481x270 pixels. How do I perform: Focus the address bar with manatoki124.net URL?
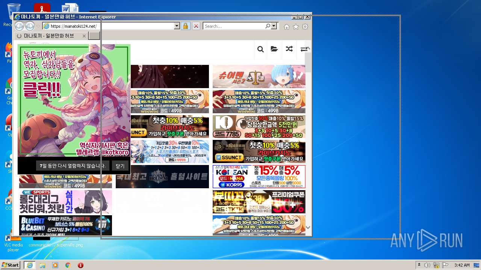tap(108, 26)
